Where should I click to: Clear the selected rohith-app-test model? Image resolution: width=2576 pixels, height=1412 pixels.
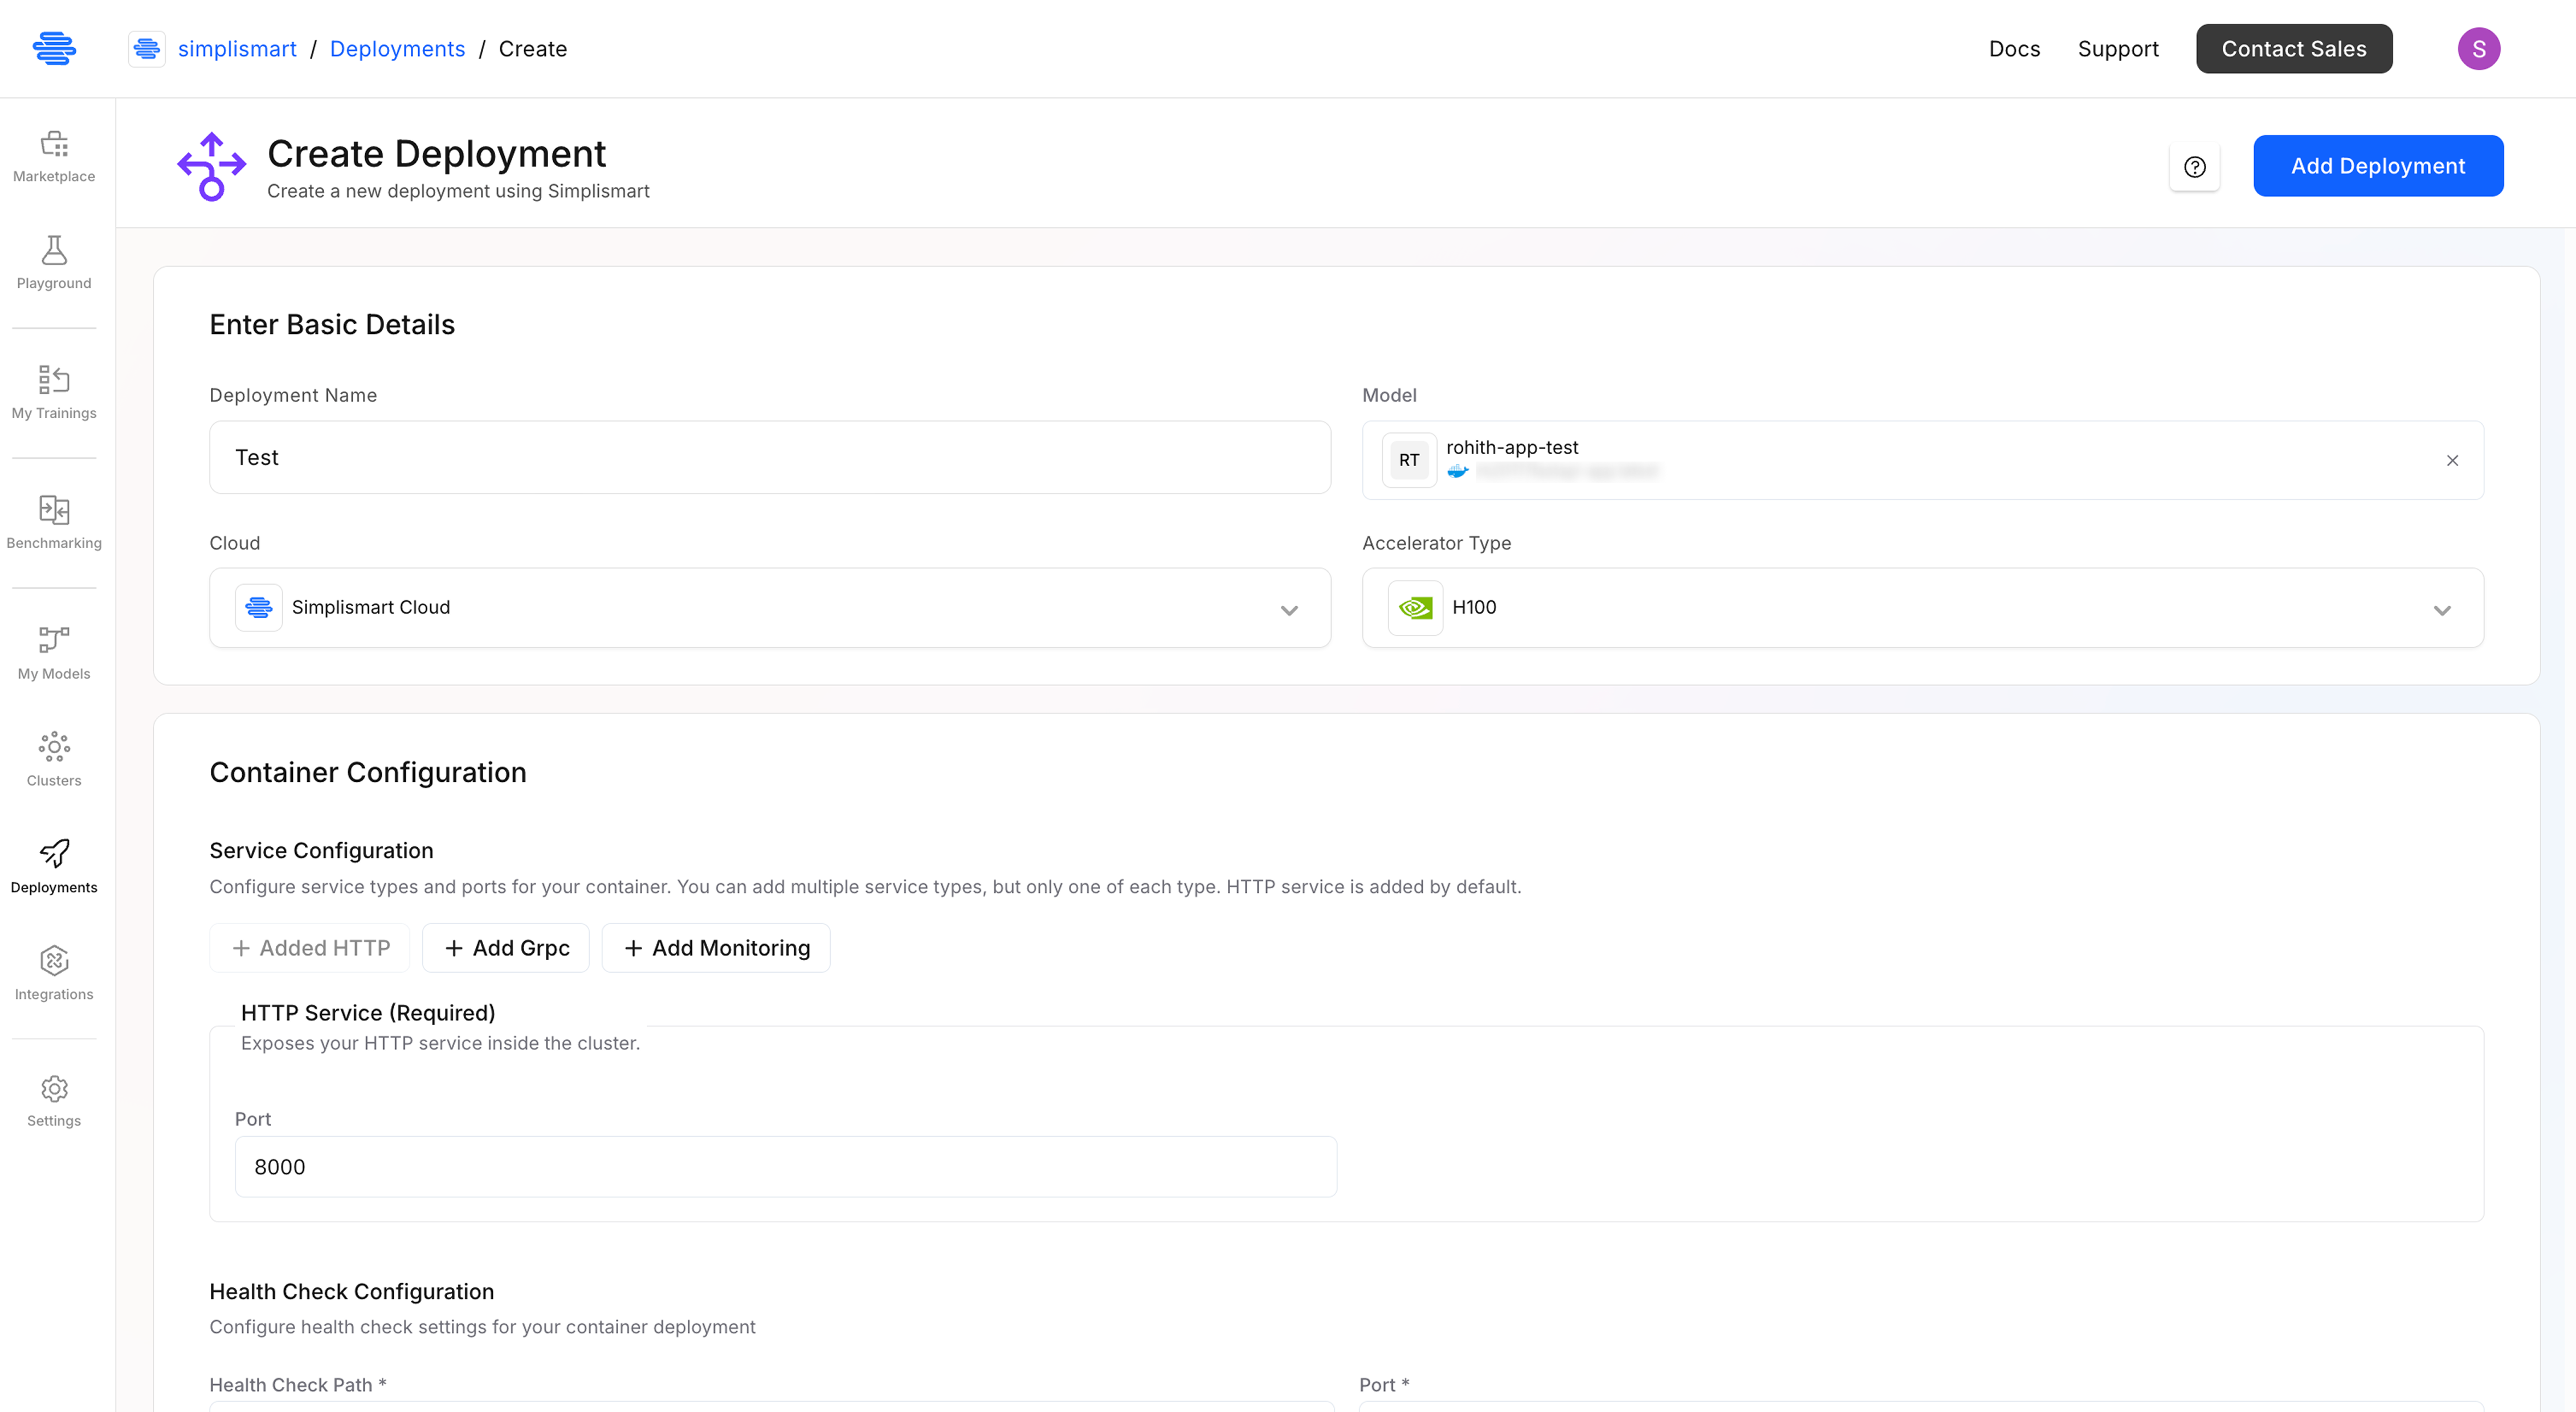coord(2452,460)
